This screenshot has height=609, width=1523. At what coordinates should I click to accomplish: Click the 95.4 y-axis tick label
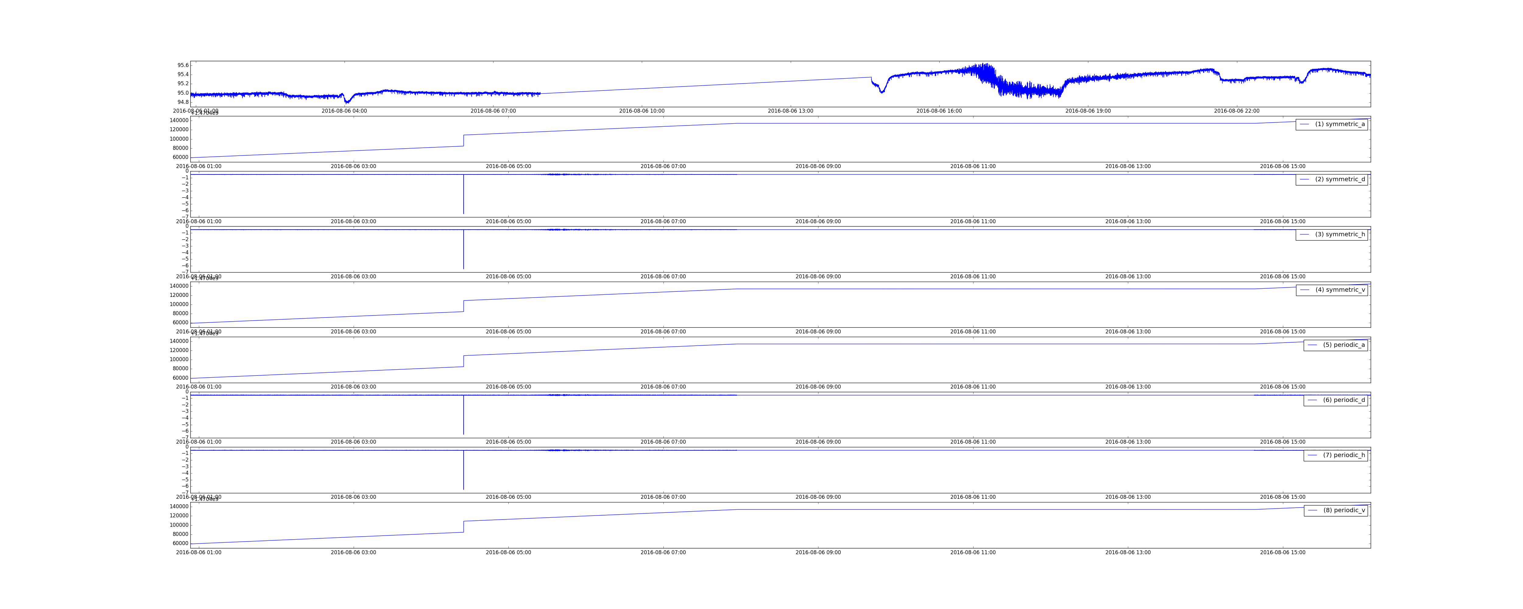(183, 75)
